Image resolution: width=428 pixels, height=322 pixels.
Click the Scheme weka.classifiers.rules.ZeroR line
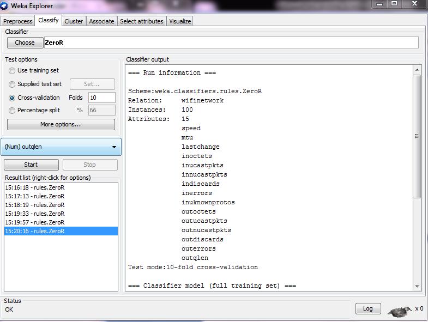pos(195,91)
